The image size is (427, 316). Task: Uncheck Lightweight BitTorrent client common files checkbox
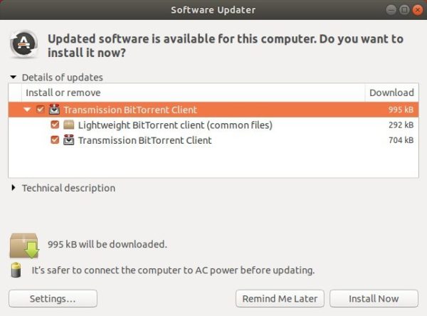pos(55,125)
